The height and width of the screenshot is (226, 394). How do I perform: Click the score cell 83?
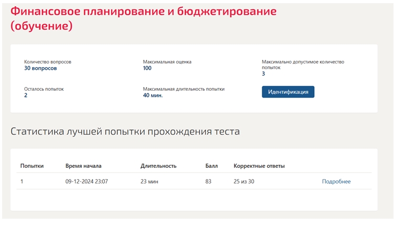(x=208, y=181)
